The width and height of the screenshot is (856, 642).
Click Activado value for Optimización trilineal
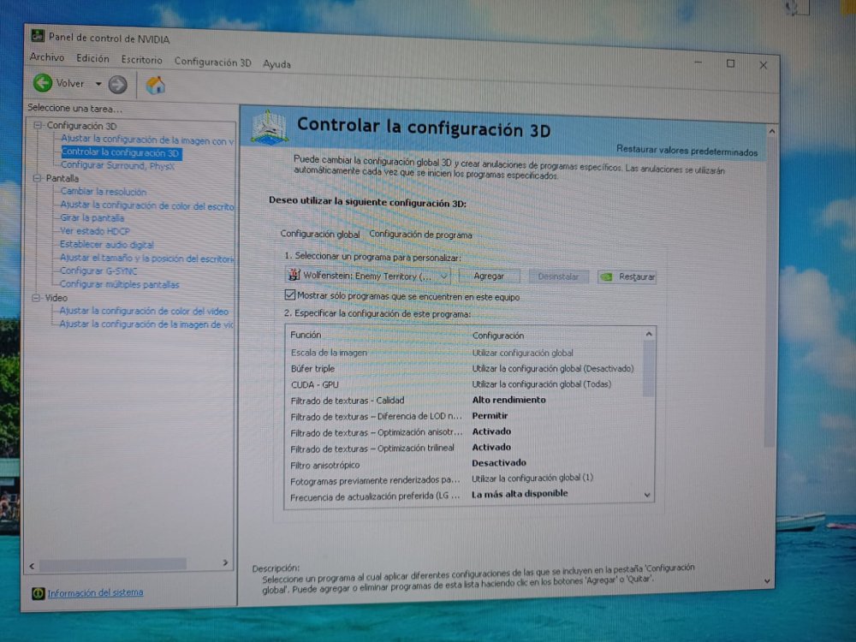491,447
